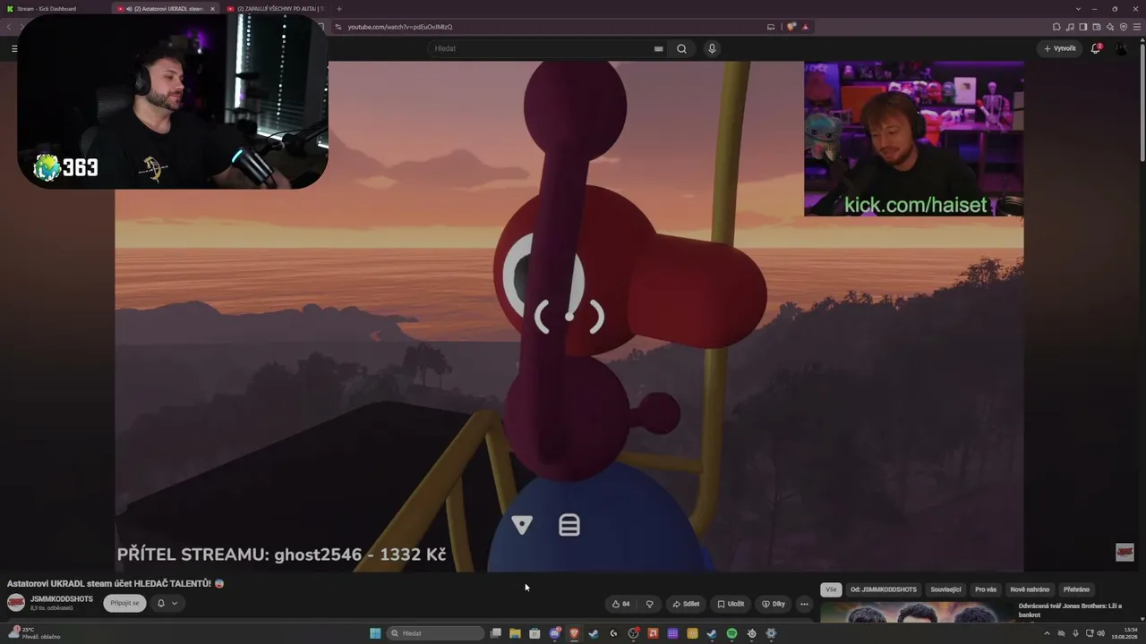Expand the browser tab search chevron
1146x644 pixels.
pos(1076,9)
